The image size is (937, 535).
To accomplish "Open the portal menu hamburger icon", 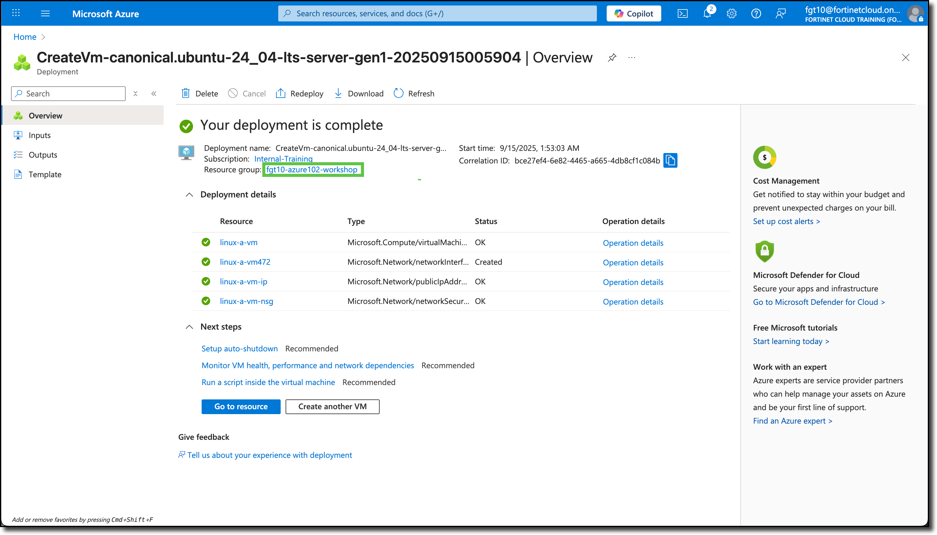I will click(46, 13).
